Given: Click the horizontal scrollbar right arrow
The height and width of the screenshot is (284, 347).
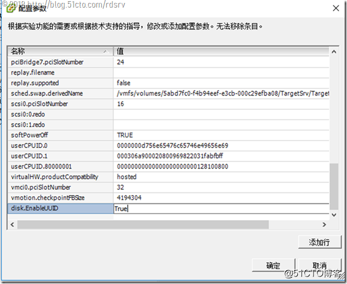Looking at the screenshot, I should coord(324,224).
